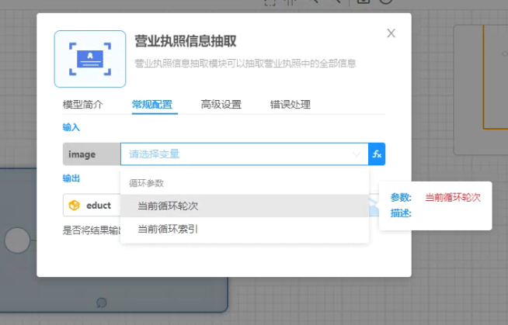Click the module description text under title
508x325 pixels.
245,63
